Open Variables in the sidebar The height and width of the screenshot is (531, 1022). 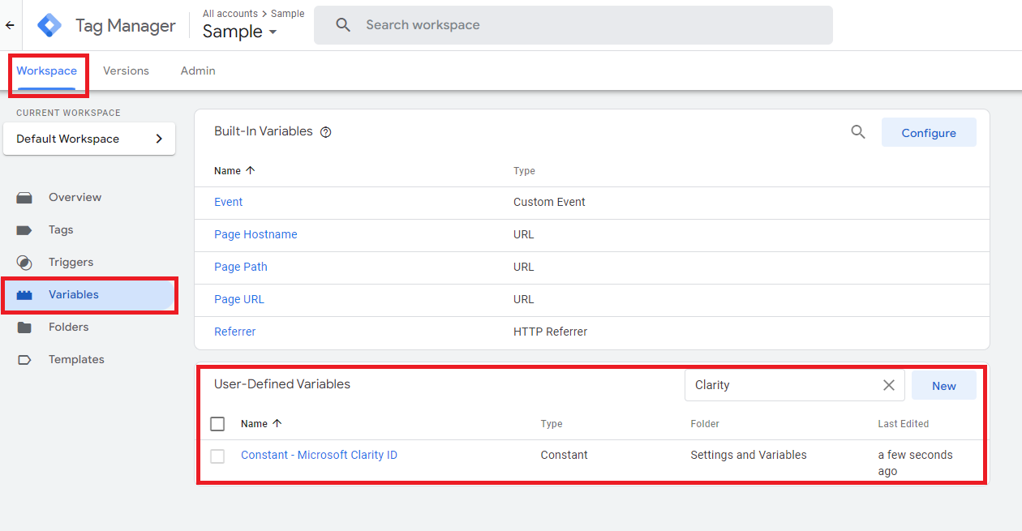click(x=74, y=294)
